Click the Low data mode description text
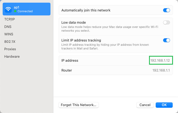 (110, 29)
